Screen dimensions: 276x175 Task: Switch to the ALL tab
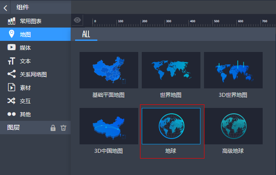tap(86, 34)
